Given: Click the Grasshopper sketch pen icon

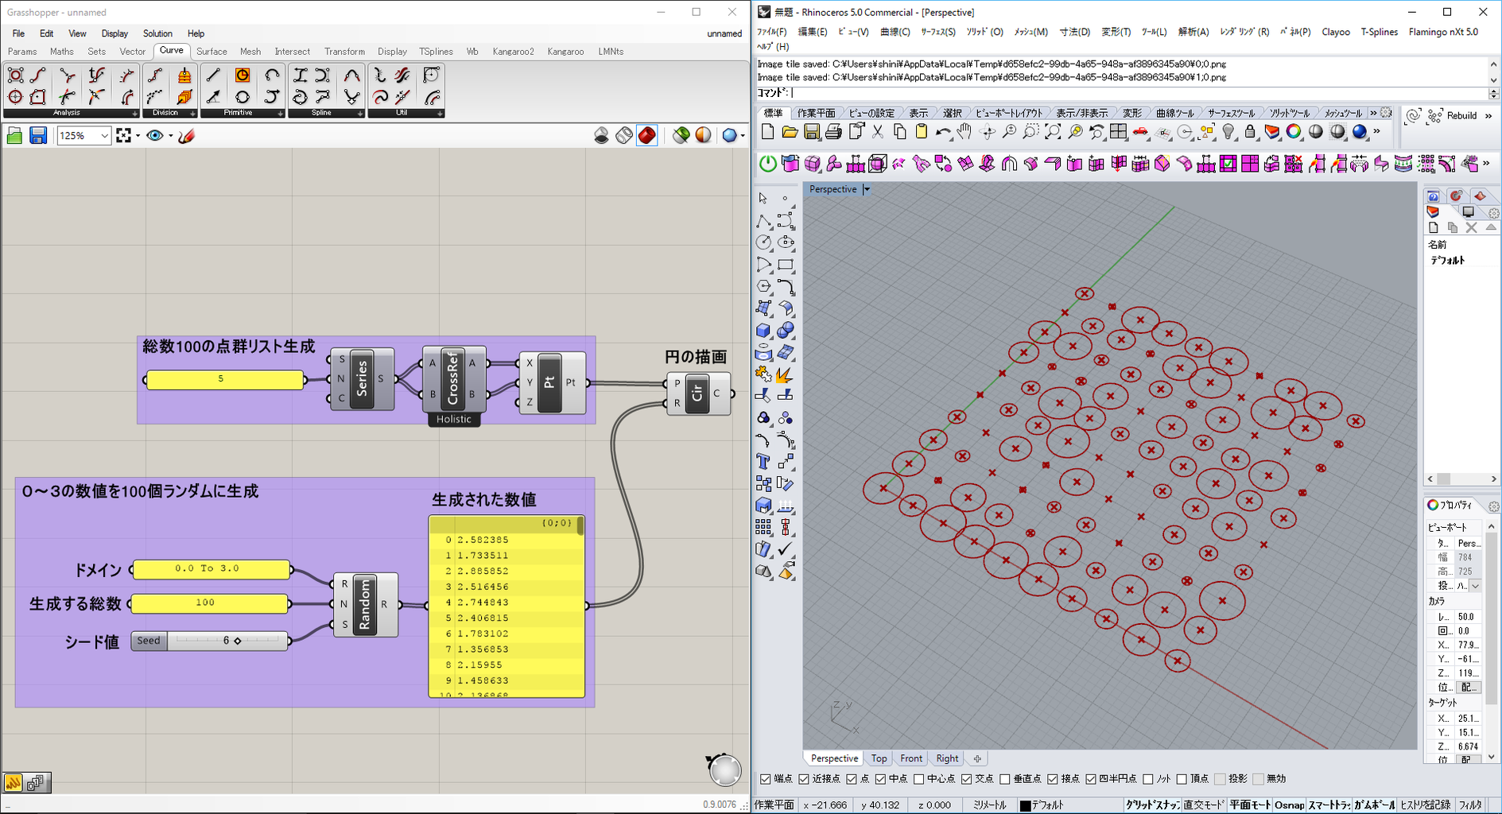Looking at the screenshot, I should (x=187, y=136).
